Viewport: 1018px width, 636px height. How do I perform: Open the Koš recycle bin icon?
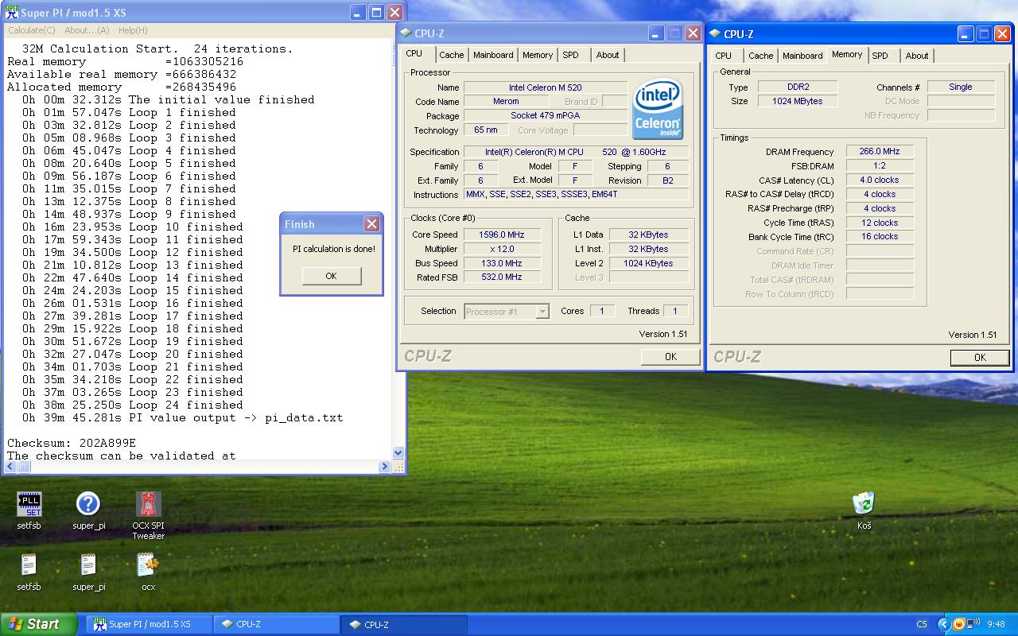coord(864,503)
